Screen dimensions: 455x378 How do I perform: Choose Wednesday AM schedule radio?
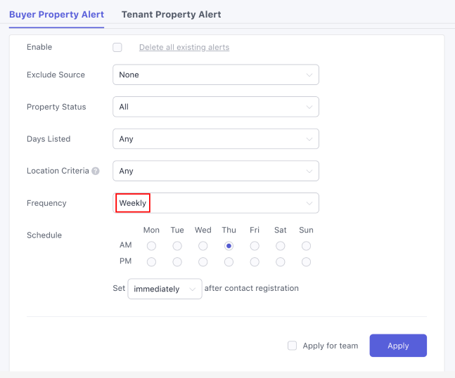[x=203, y=246]
